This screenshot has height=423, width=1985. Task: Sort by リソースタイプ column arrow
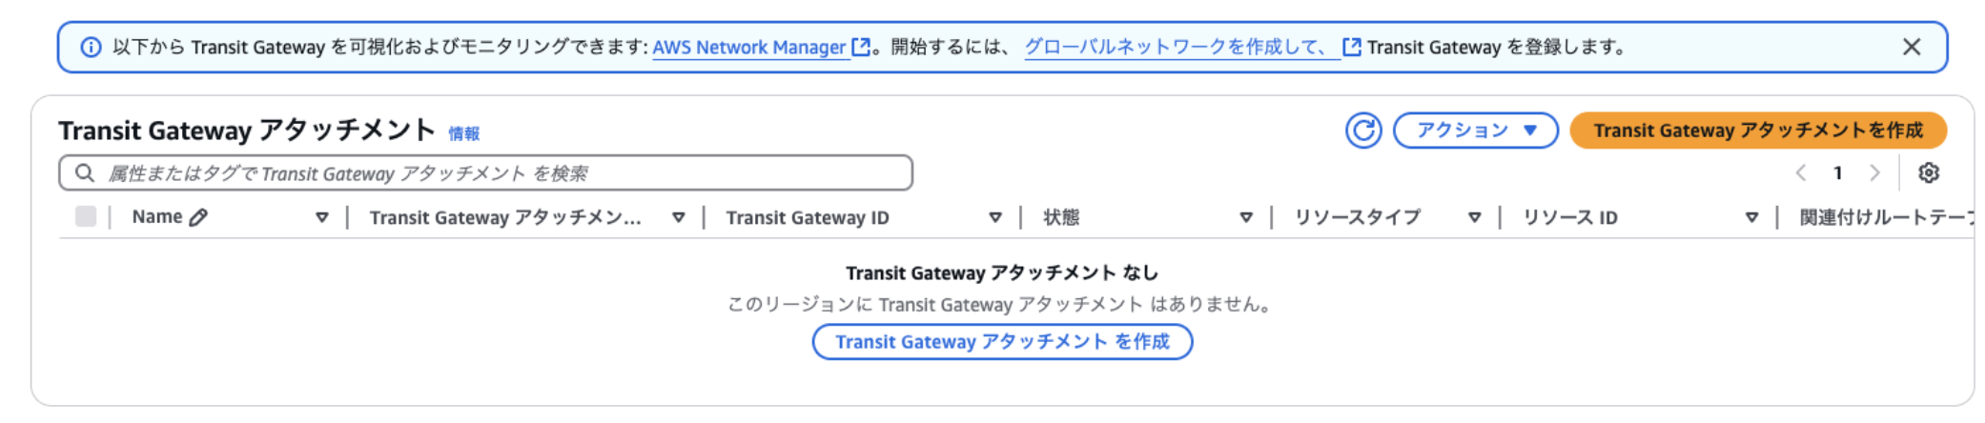tap(1475, 217)
